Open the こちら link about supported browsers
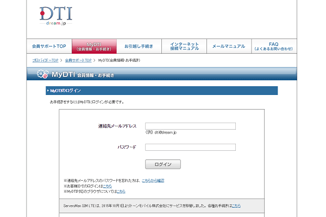 (121, 192)
